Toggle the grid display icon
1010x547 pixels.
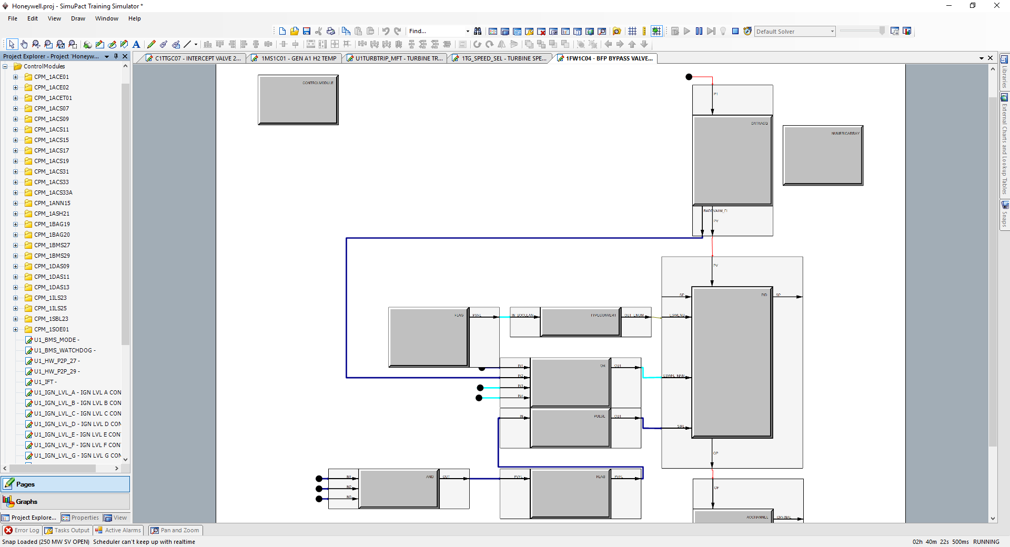[x=632, y=32]
